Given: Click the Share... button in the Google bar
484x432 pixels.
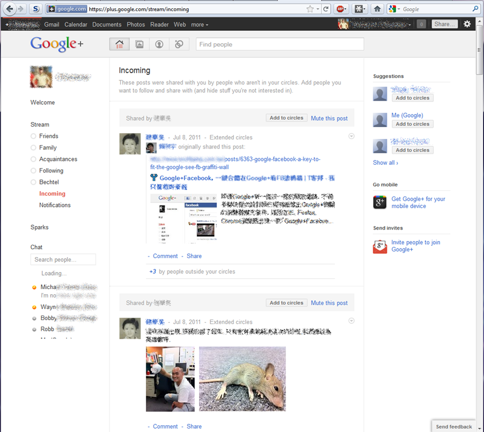Looking at the screenshot, I should point(445,24).
